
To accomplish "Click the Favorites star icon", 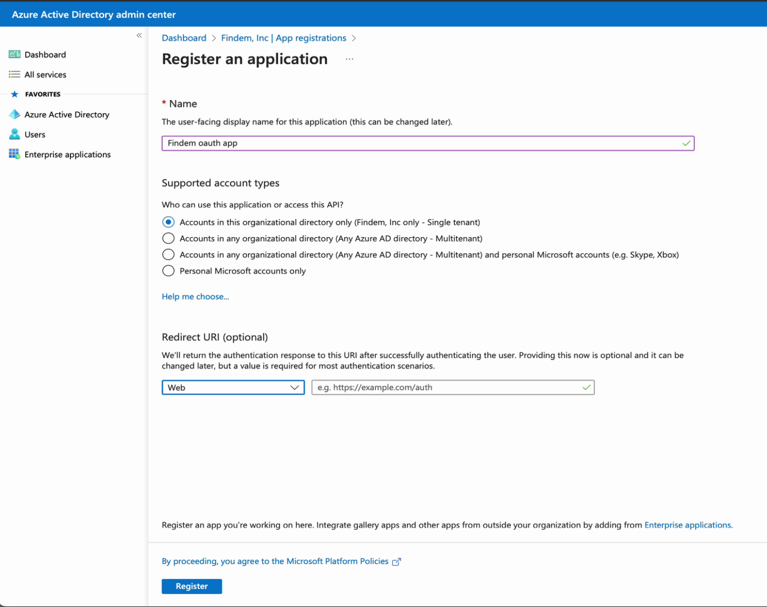I will [x=14, y=94].
